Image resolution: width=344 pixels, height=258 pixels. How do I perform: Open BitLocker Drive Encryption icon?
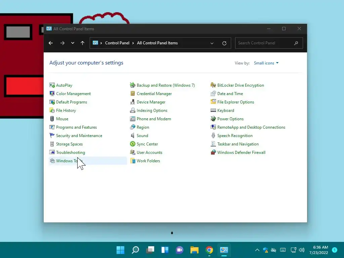pos(213,85)
